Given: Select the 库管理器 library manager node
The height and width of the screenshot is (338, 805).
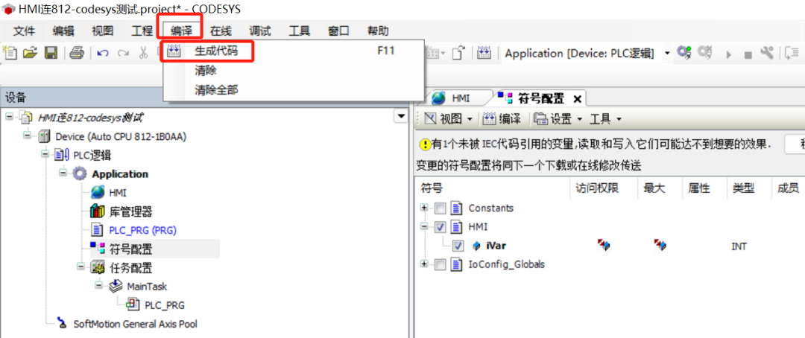Looking at the screenshot, I should [x=130, y=211].
